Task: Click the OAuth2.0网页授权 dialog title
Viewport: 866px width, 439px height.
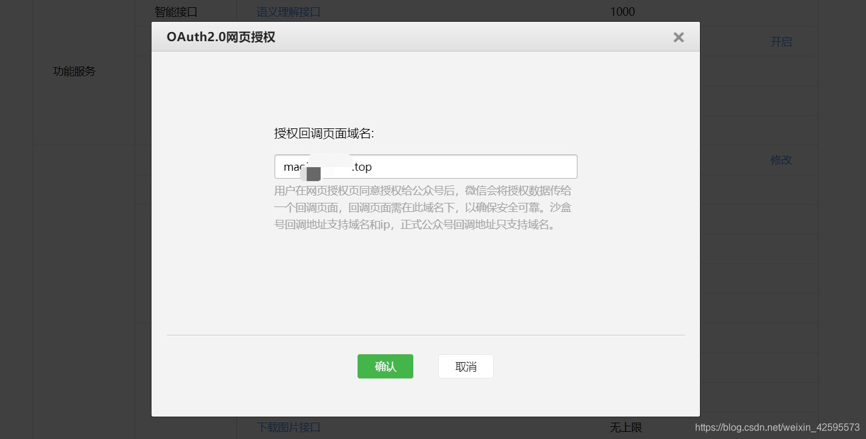Action: pos(221,36)
